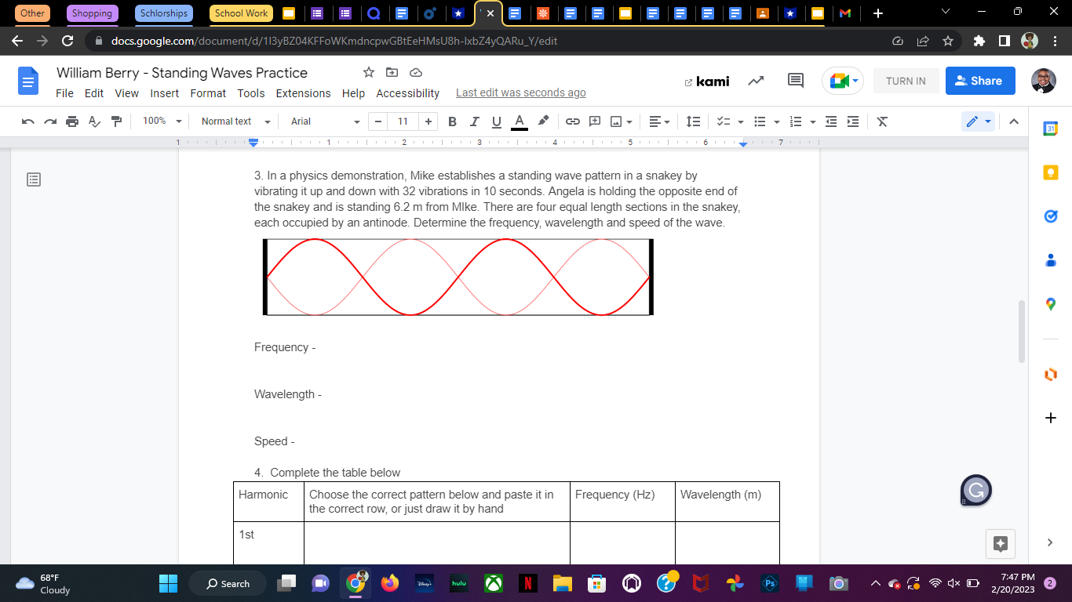Open the checklist options dropdown arrow
This screenshot has width=1072, height=602.
[x=740, y=121]
